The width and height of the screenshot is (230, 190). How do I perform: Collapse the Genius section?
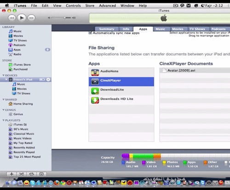[3, 110]
